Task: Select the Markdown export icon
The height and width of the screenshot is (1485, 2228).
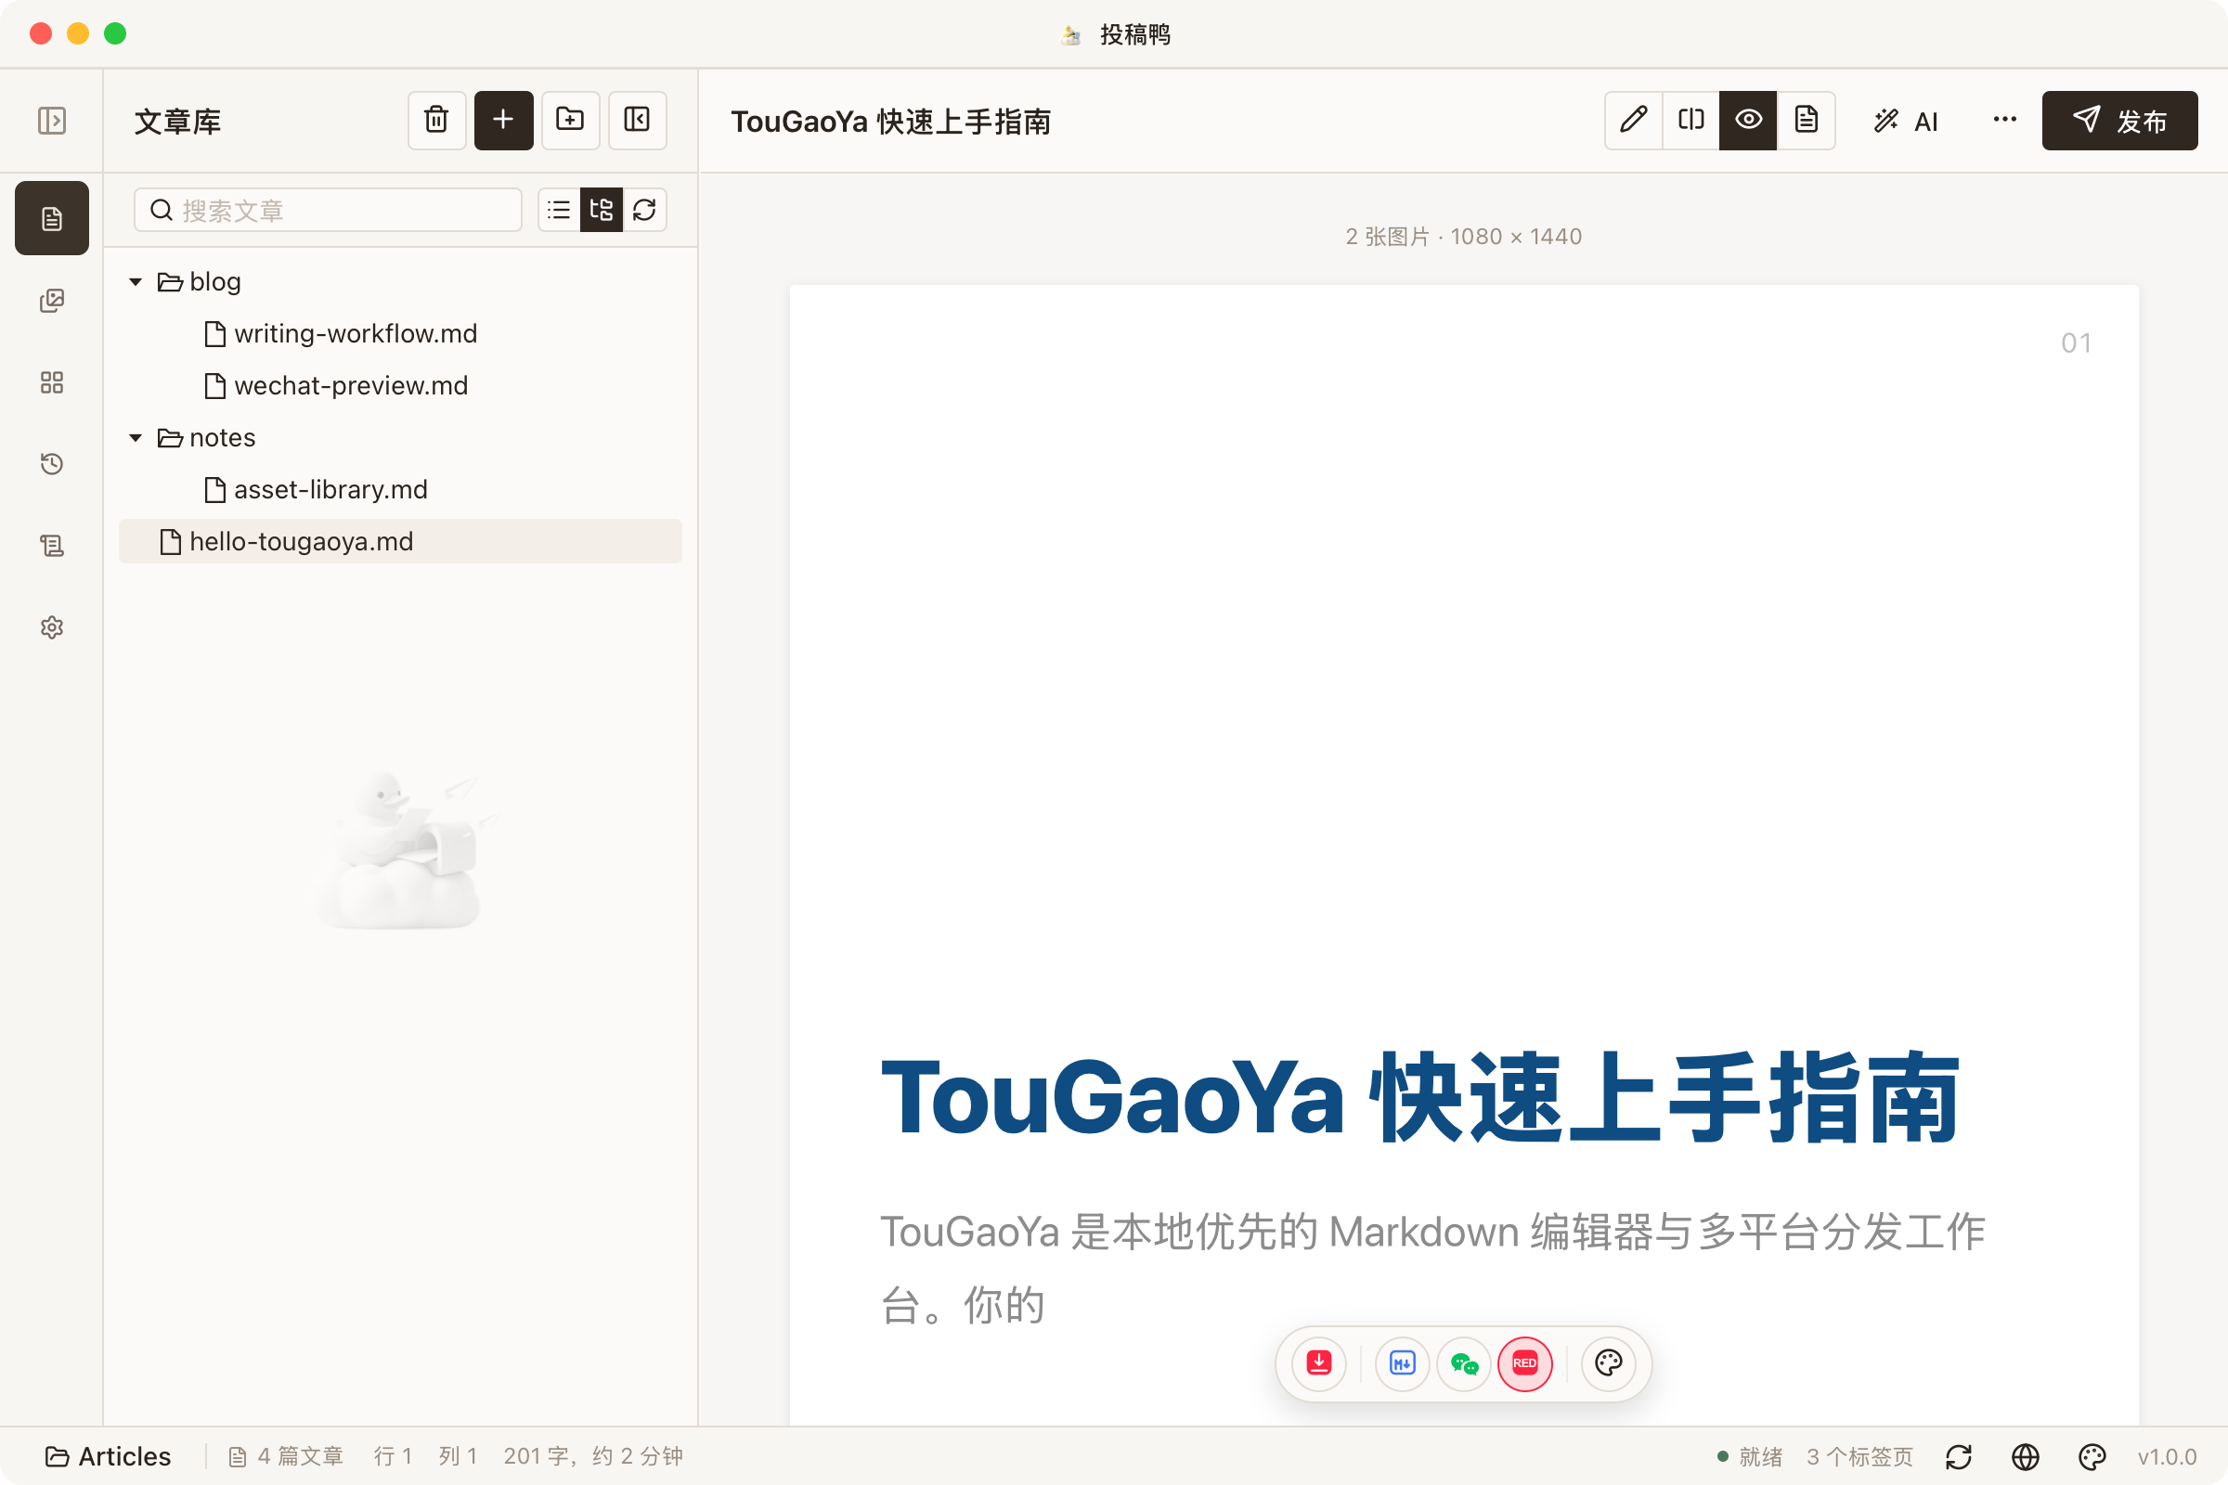Action: (x=1402, y=1362)
